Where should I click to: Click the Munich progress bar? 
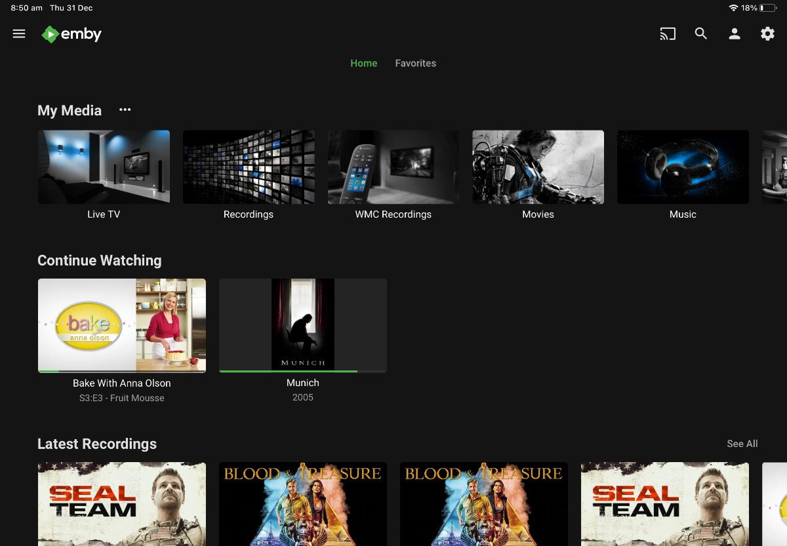289,371
